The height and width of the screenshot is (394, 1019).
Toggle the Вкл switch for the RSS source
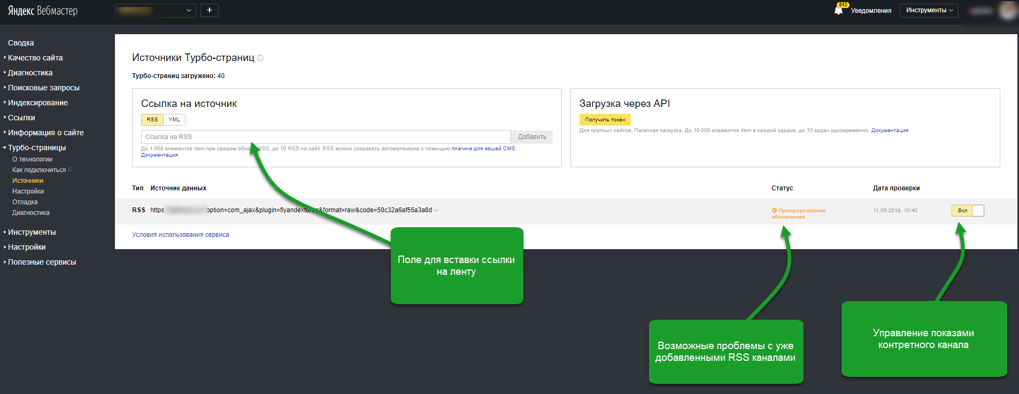coord(968,211)
